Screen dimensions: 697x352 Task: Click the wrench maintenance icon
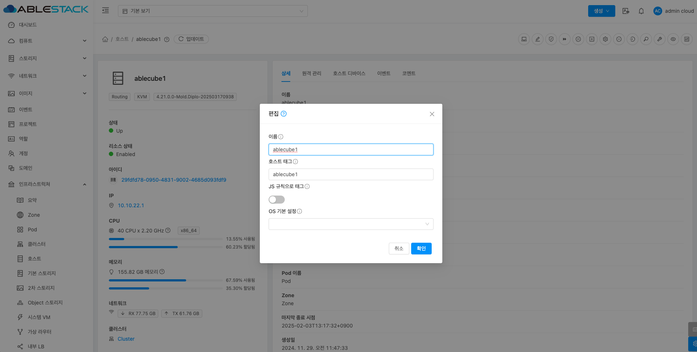(660, 39)
